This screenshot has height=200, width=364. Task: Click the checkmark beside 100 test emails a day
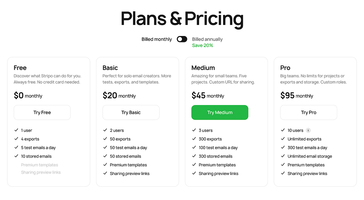tap(194, 147)
